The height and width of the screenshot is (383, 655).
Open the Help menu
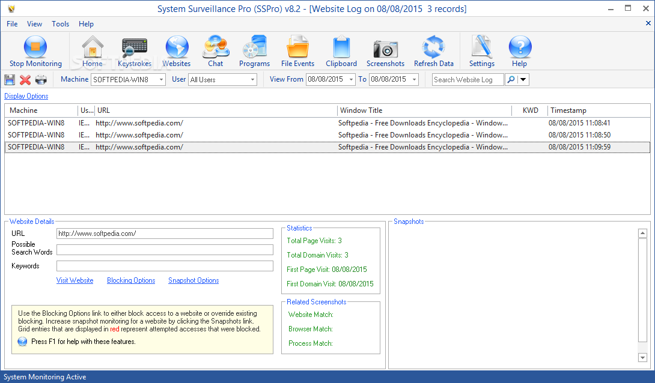click(x=86, y=24)
